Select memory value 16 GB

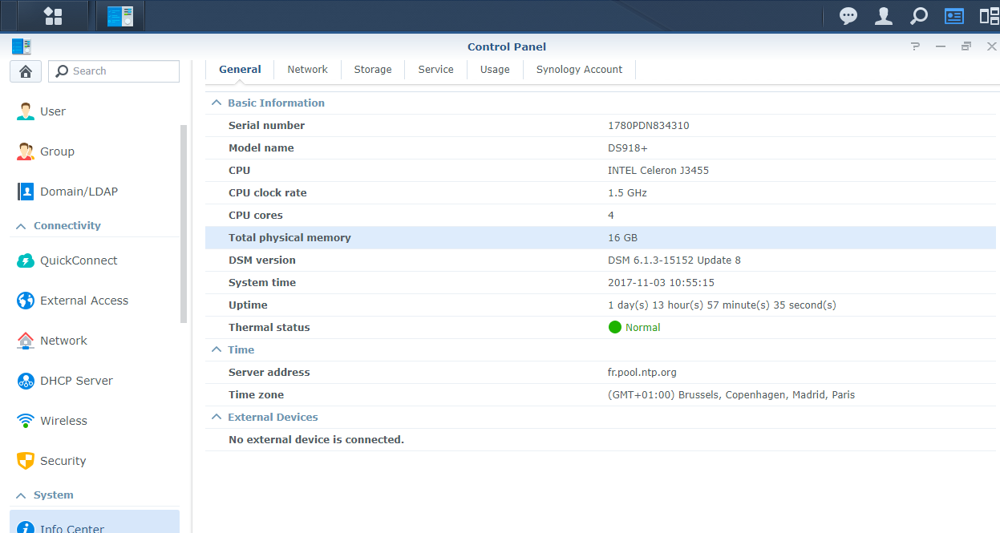click(623, 238)
